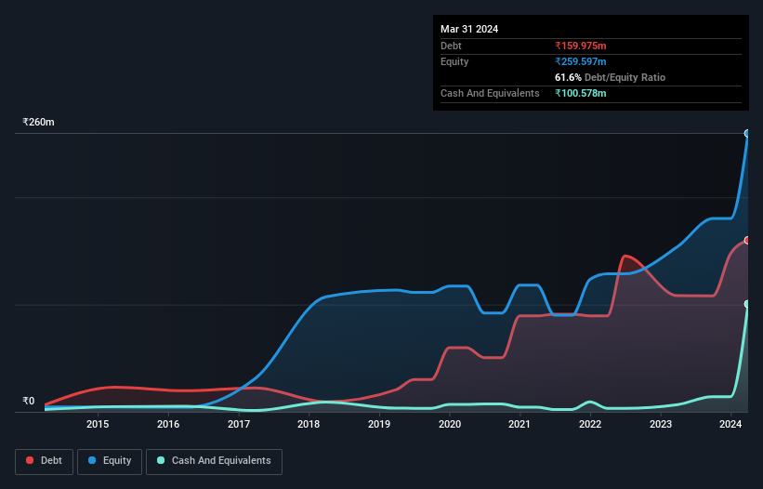Screen dimensions: 763x489
Task: Click the red Debt endpoint marker
Action: coord(747,241)
